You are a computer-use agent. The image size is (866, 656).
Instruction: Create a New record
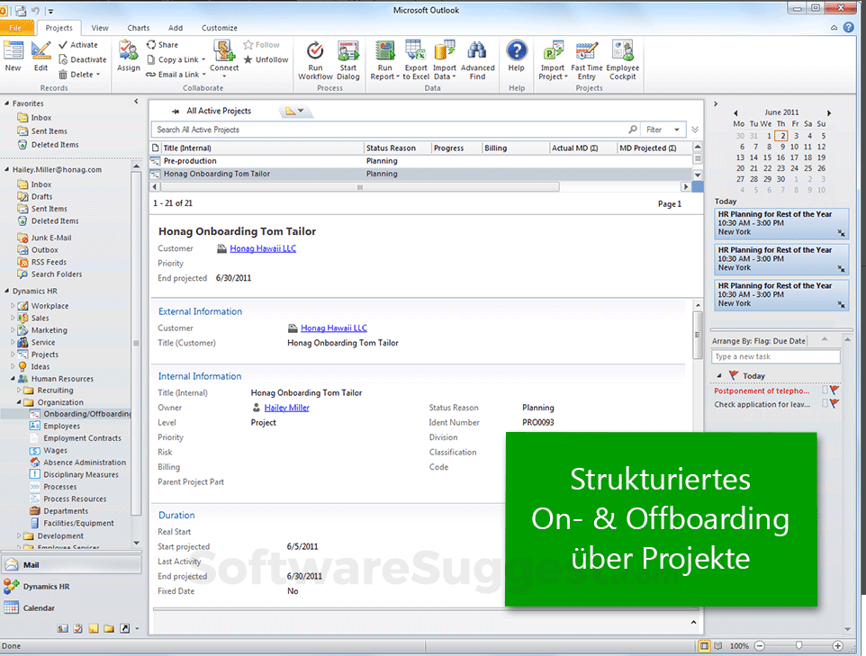13,58
